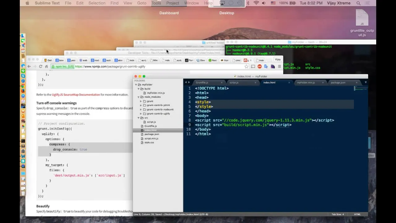Open the File menu
Screen dimensions: 396x223
(68, 3)
